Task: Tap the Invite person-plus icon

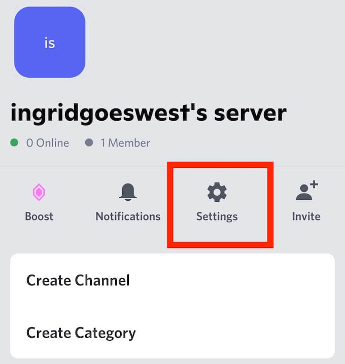Action: 307,190
